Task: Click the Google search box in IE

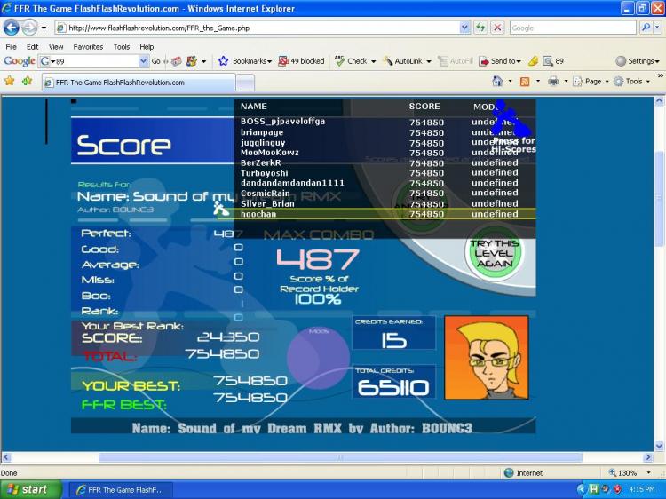Action: point(573,28)
